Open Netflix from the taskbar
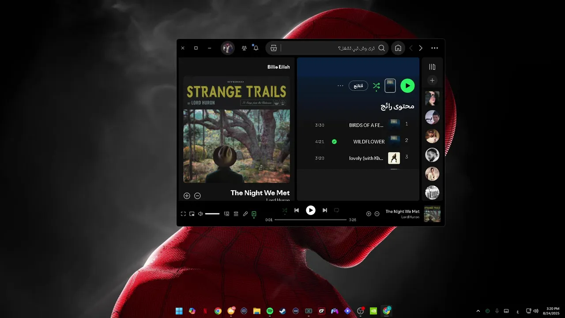 click(205, 311)
